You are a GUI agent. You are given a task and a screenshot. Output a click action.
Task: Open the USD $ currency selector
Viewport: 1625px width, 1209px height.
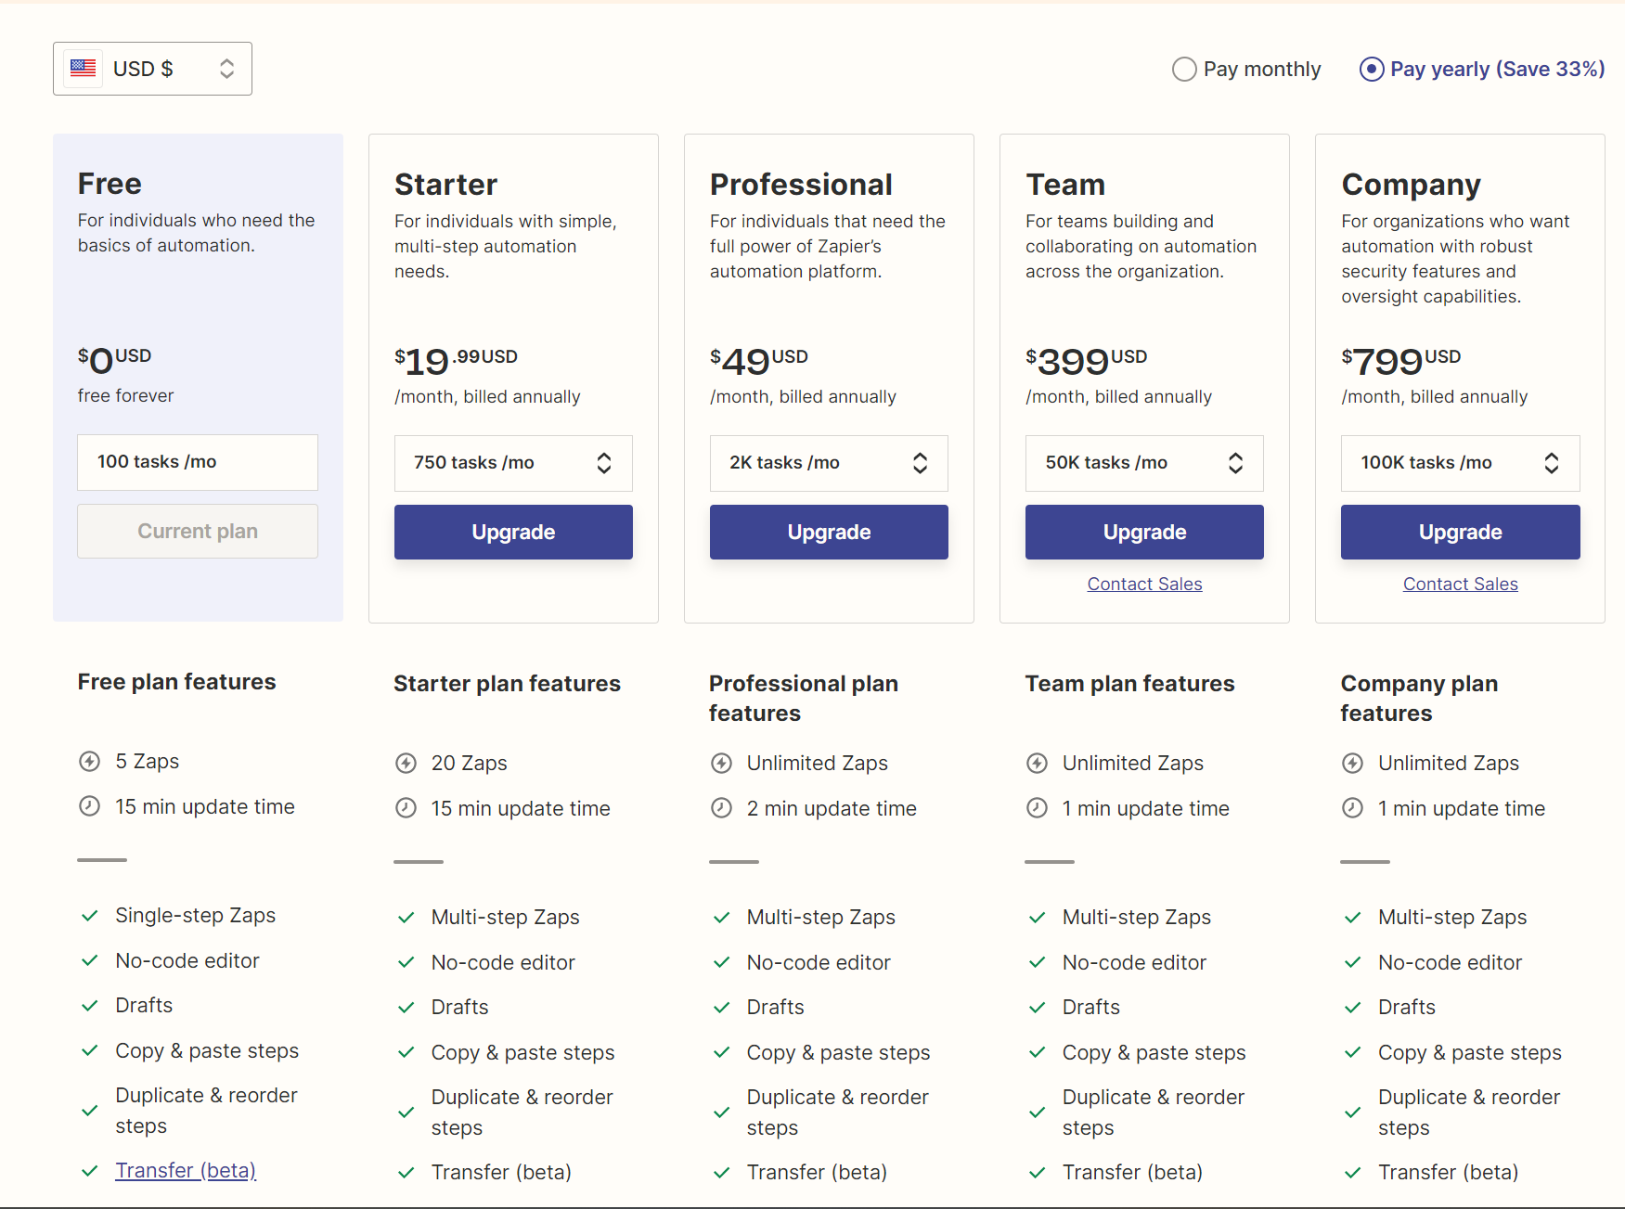click(x=152, y=69)
